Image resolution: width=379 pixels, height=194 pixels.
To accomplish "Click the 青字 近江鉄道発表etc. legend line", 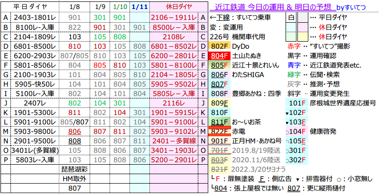I will click(x=324, y=65).
